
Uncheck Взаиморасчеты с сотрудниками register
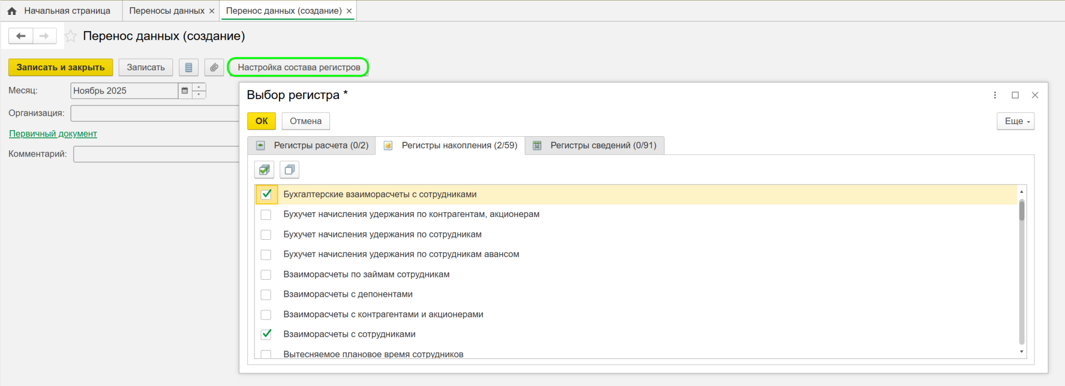coord(266,334)
